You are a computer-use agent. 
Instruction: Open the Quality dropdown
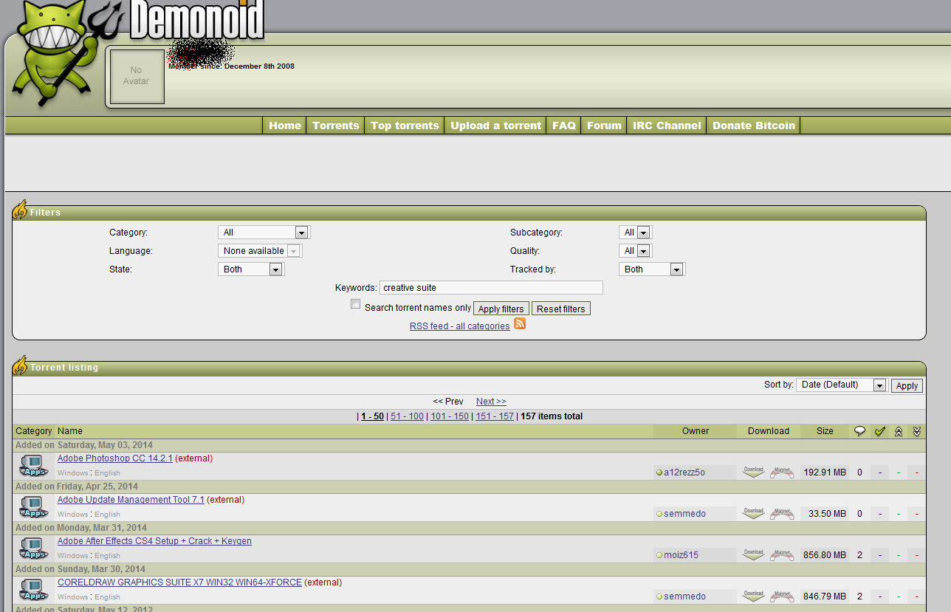635,251
